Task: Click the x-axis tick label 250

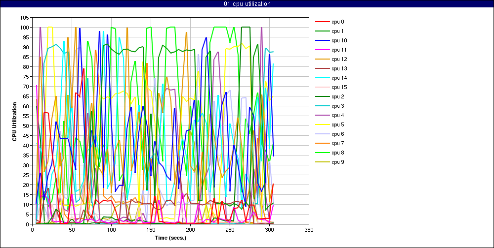Action: (230, 230)
